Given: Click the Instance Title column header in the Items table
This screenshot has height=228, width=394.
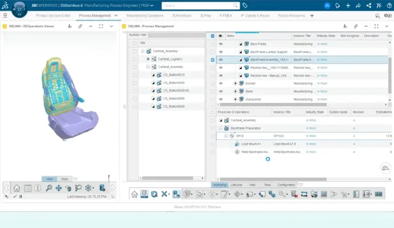Looking at the screenshot, I should [302, 36].
